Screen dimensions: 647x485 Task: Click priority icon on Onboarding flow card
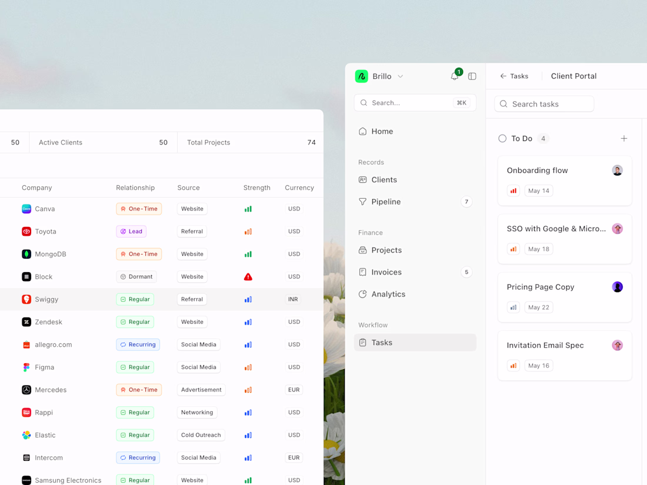[x=513, y=190]
